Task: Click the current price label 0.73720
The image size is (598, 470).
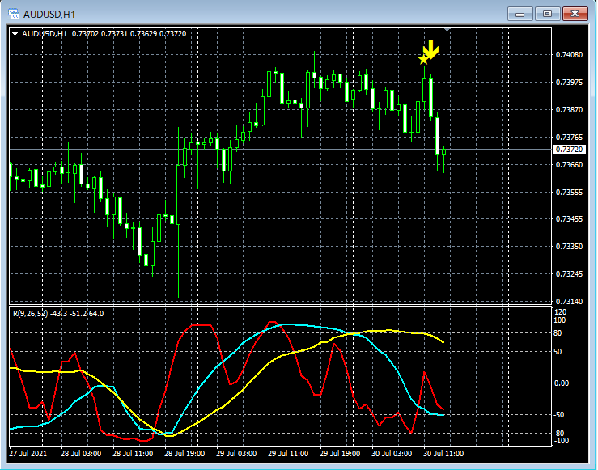Action: pos(569,149)
